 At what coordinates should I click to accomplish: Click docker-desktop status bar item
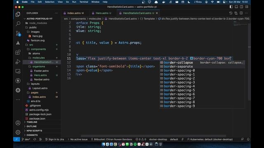pos(158,139)
